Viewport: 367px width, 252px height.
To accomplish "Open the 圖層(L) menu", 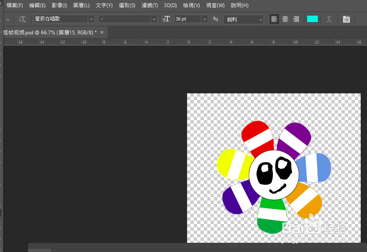I will pyautogui.click(x=81, y=5).
